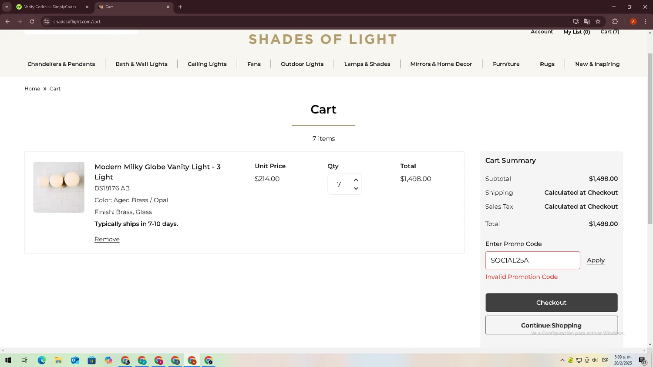Go back to the previous page
The width and height of the screenshot is (653, 367).
(x=7, y=21)
